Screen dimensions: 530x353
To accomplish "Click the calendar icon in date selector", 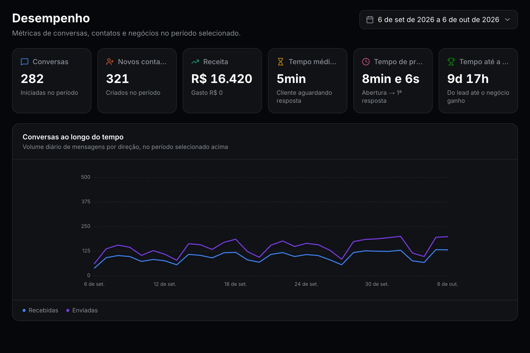I will point(370,20).
